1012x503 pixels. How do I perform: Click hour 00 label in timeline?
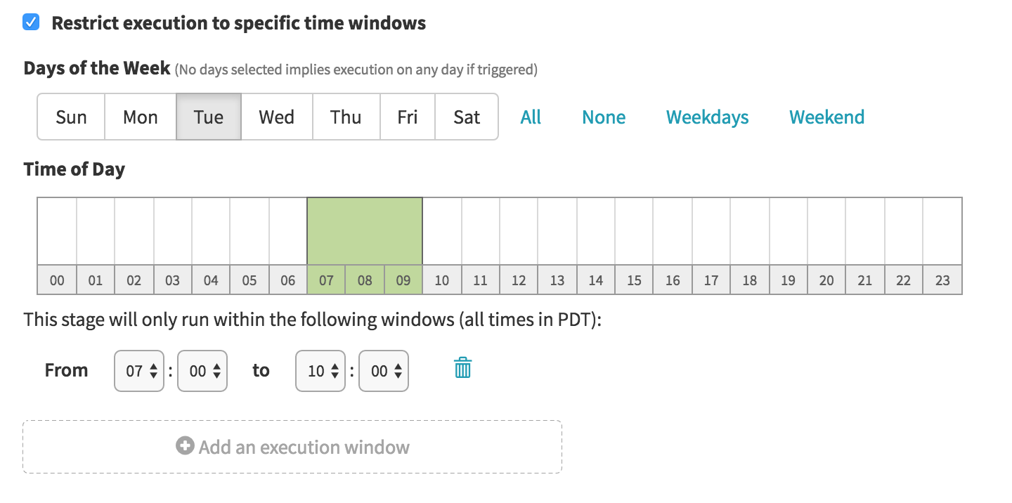pos(57,280)
